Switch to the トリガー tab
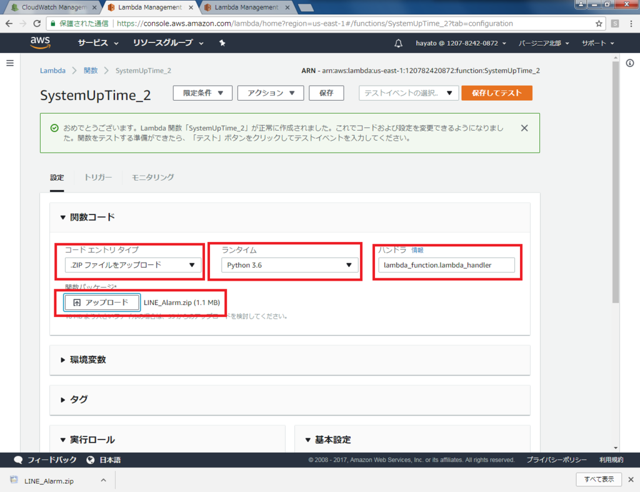This screenshot has height=492, width=640. (x=98, y=177)
